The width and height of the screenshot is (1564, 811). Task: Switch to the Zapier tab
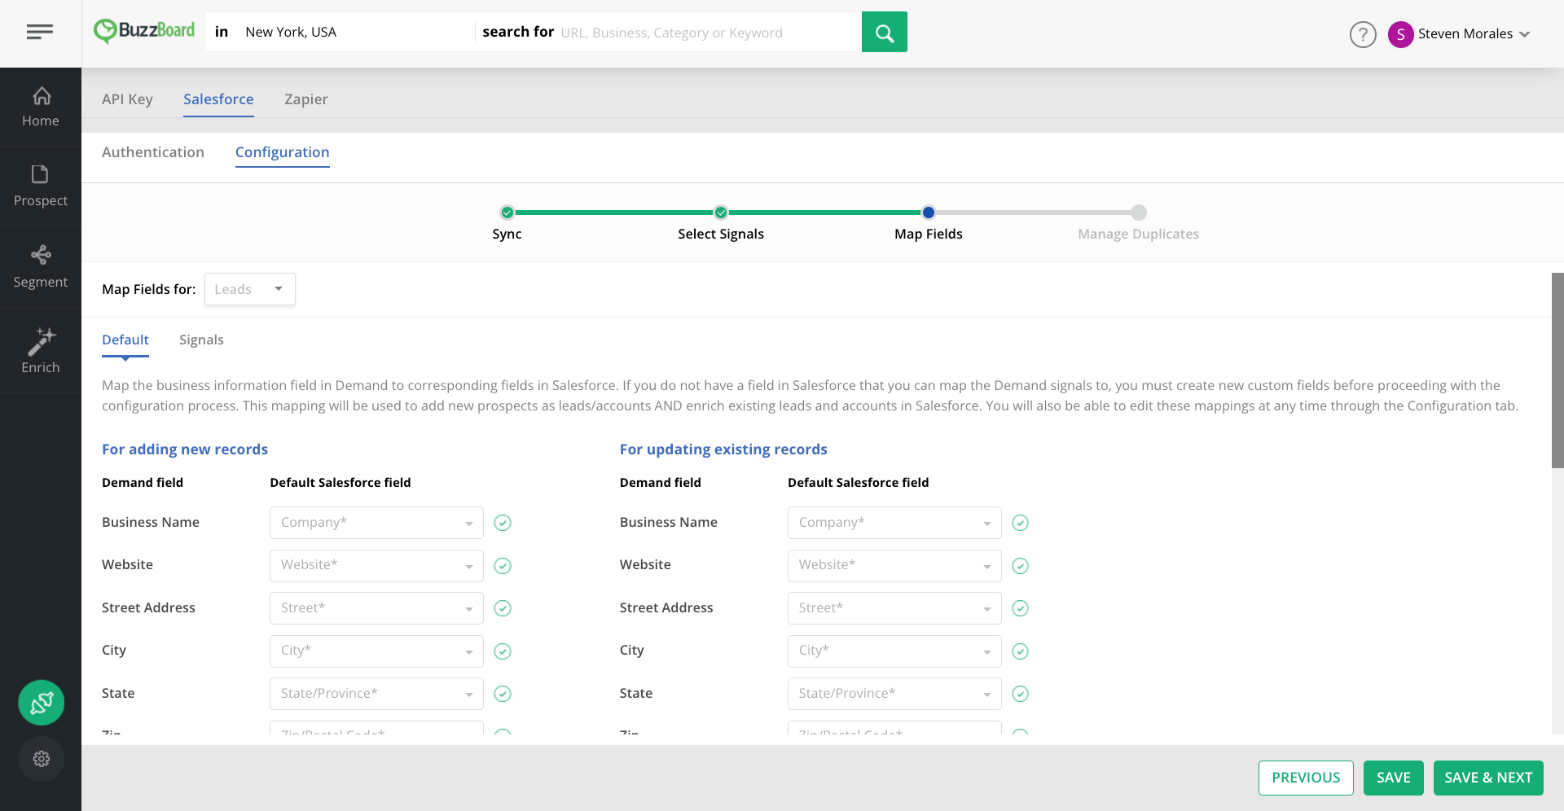click(x=306, y=99)
